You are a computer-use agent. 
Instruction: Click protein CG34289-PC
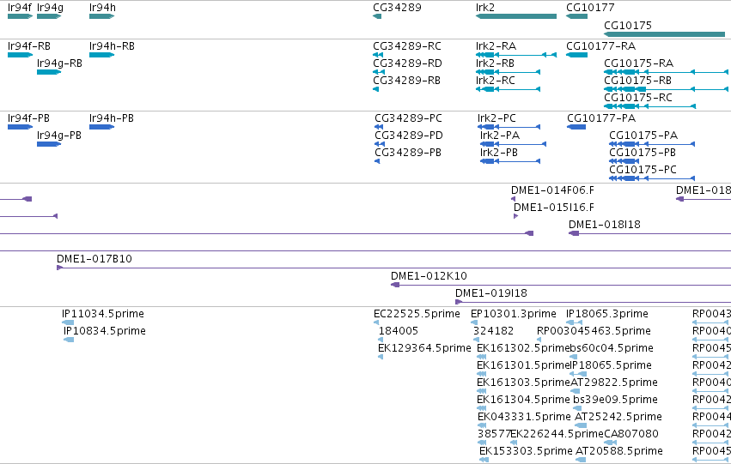379,127
